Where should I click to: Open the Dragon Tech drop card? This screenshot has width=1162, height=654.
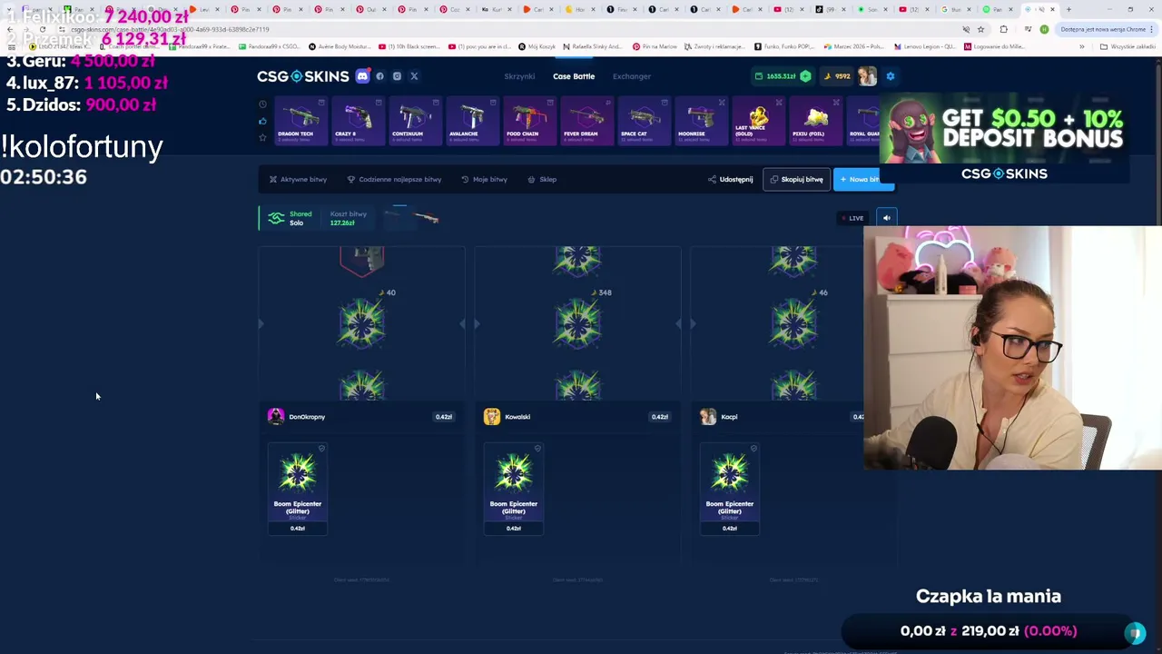tap(300, 121)
